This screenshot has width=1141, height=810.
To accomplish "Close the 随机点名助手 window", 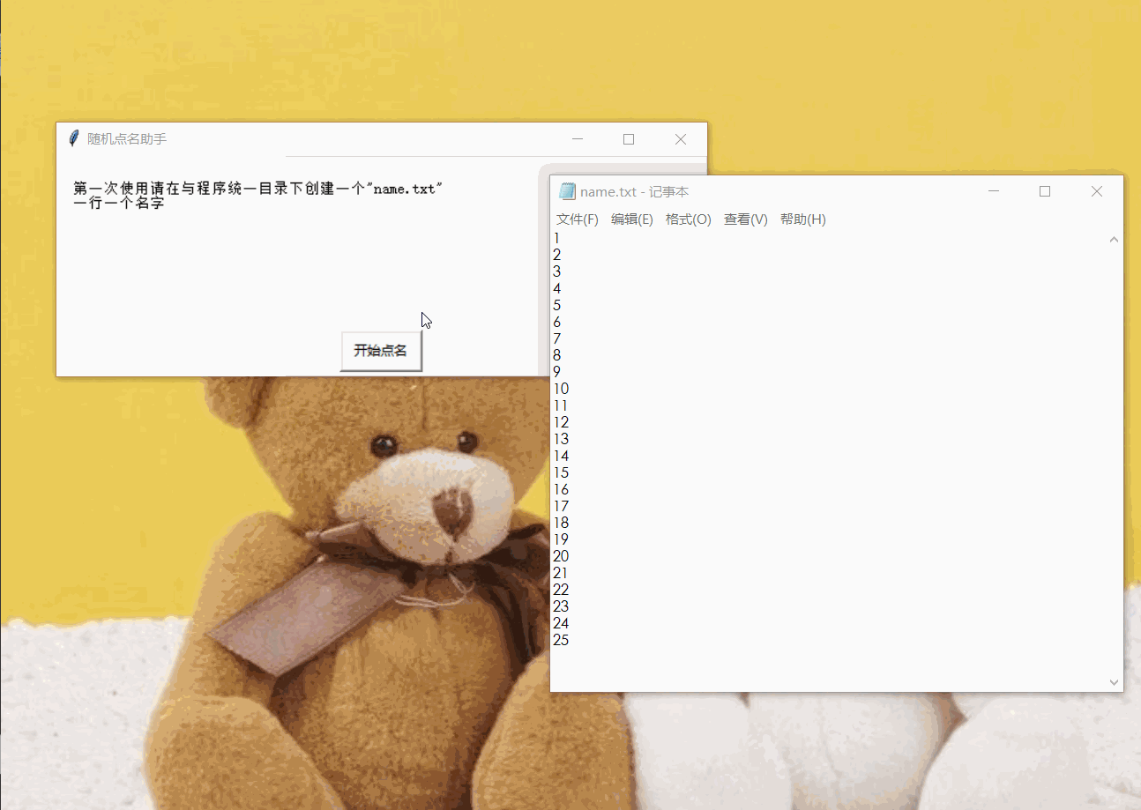I will [x=681, y=139].
